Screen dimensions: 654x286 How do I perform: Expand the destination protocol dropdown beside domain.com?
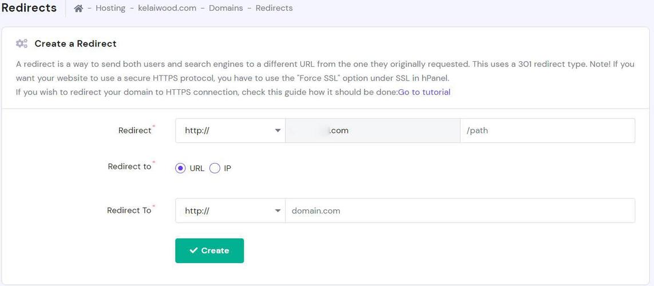point(230,210)
